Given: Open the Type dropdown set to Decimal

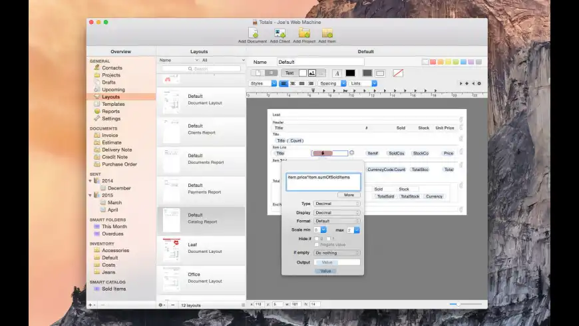Looking at the screenshot, I should [x=337, y=204].
